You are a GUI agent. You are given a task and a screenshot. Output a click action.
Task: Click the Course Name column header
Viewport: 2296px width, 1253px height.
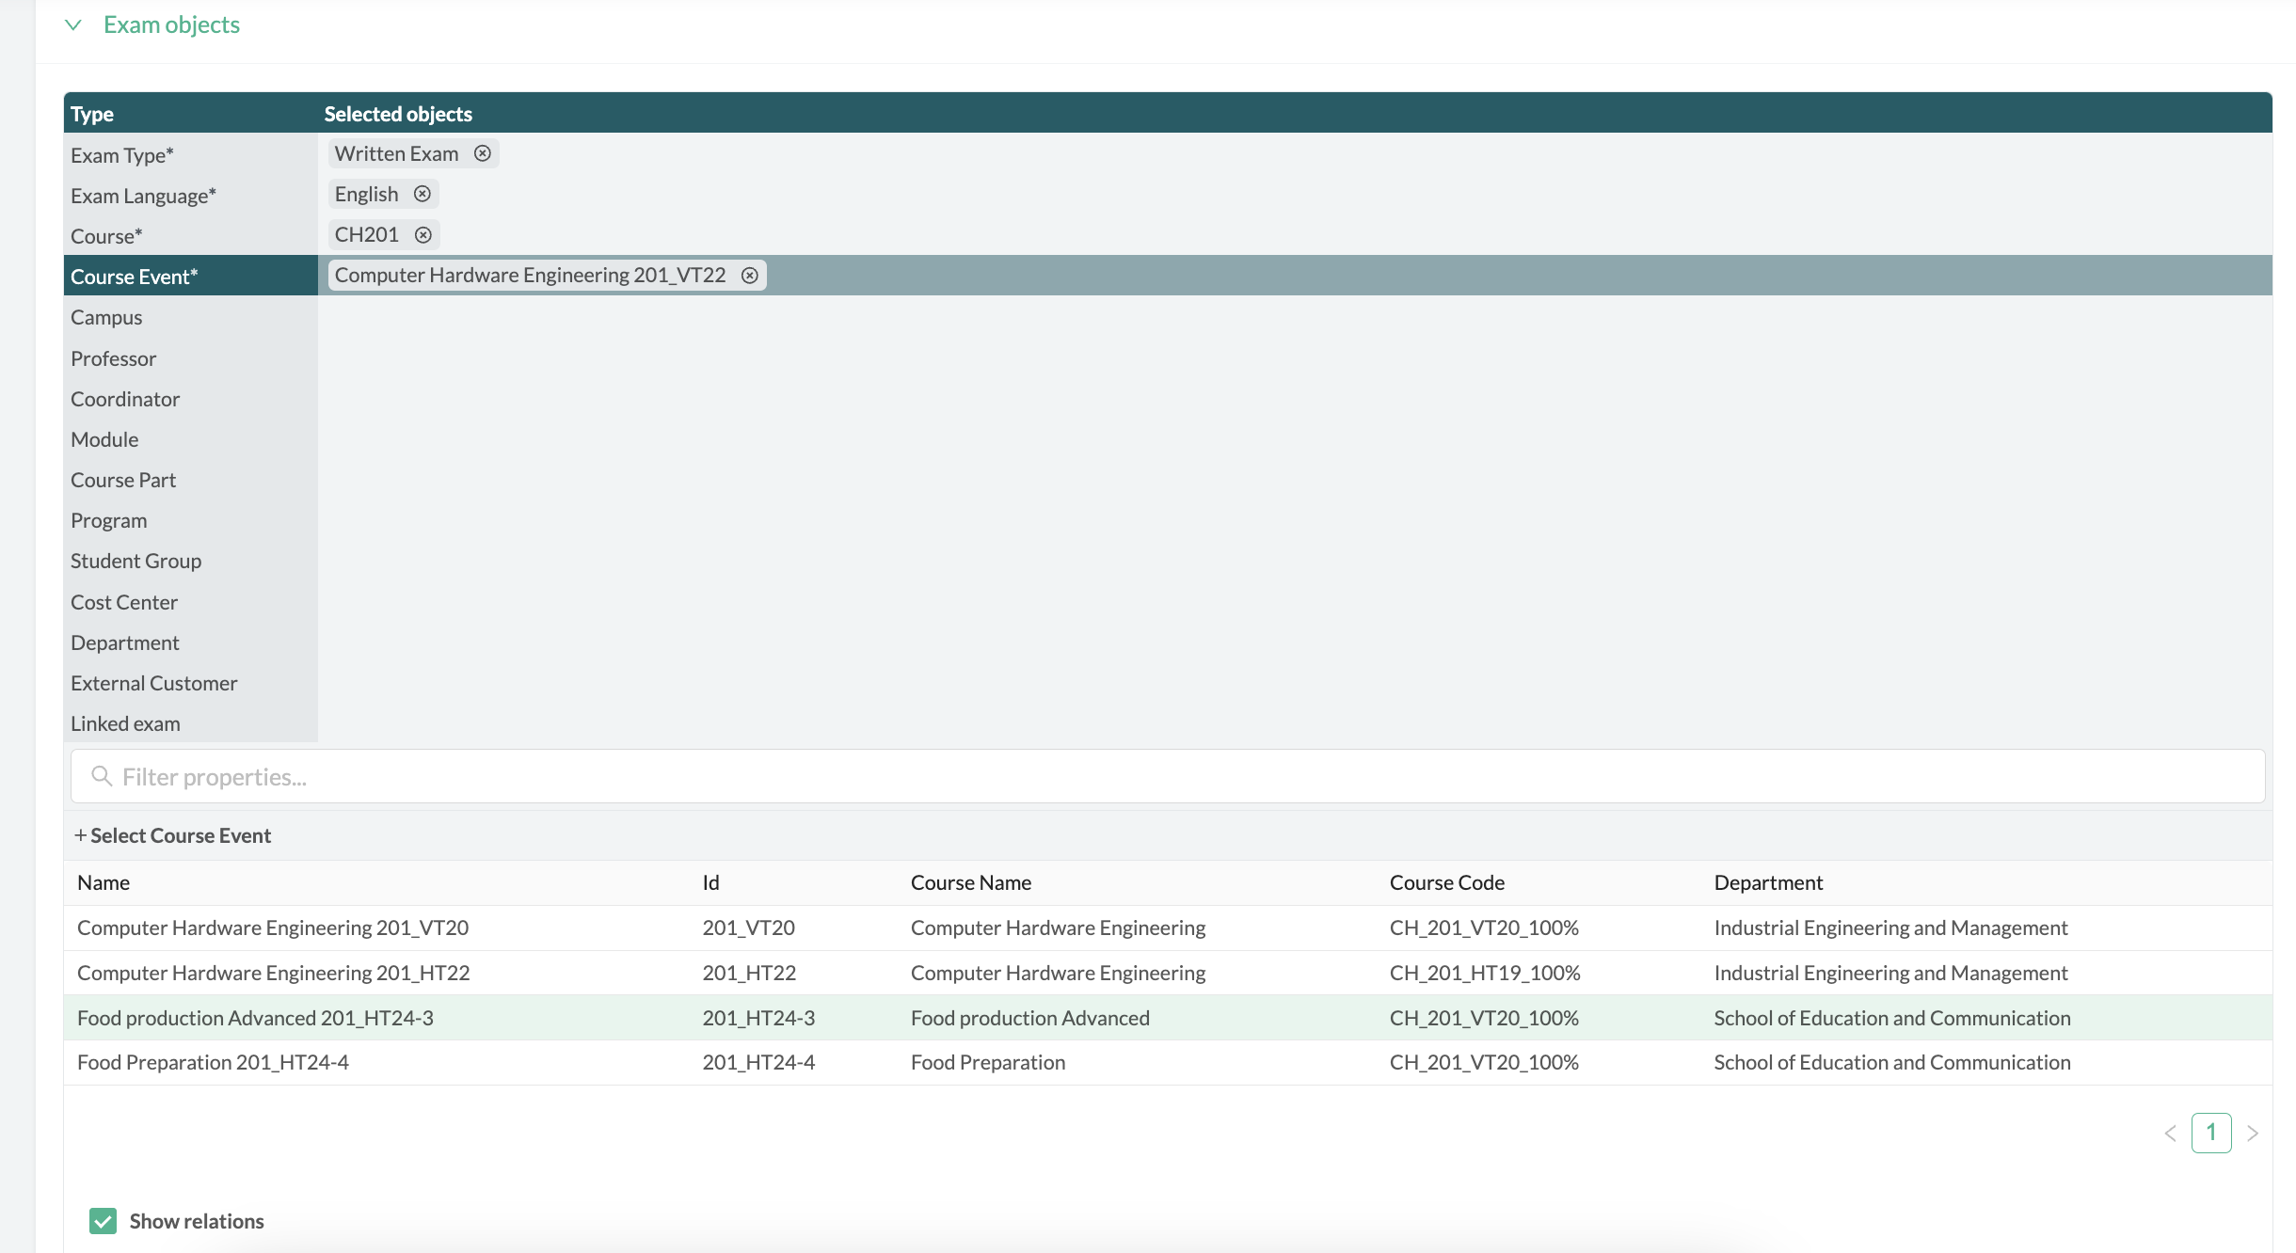971,882
